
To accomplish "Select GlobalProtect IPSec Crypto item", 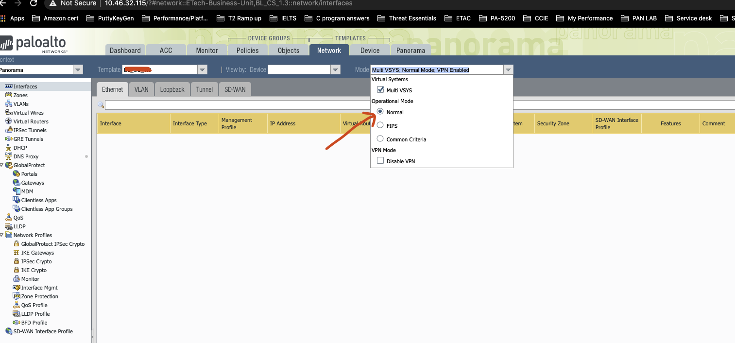I will (53, 244).
